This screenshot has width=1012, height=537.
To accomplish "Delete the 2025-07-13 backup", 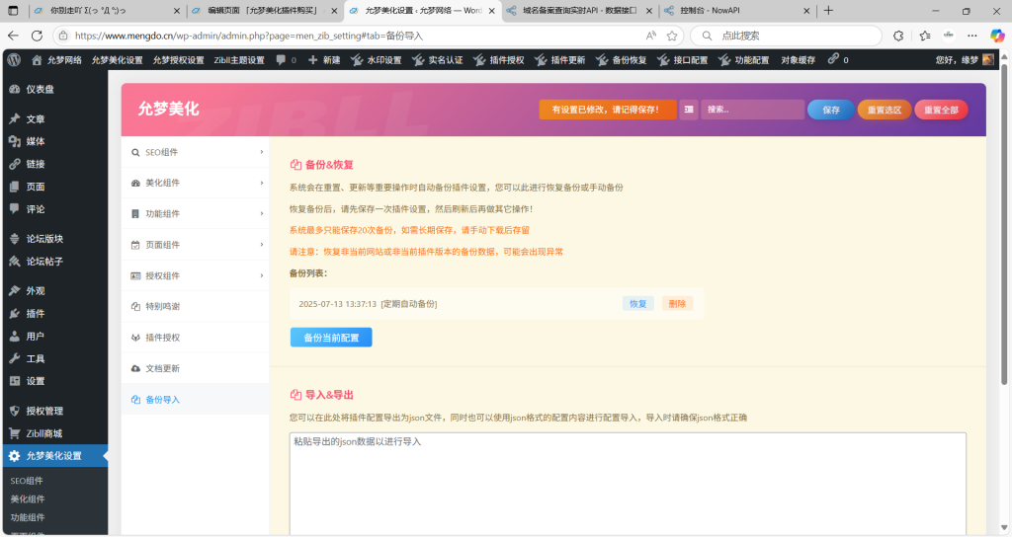I will (677, 304).
